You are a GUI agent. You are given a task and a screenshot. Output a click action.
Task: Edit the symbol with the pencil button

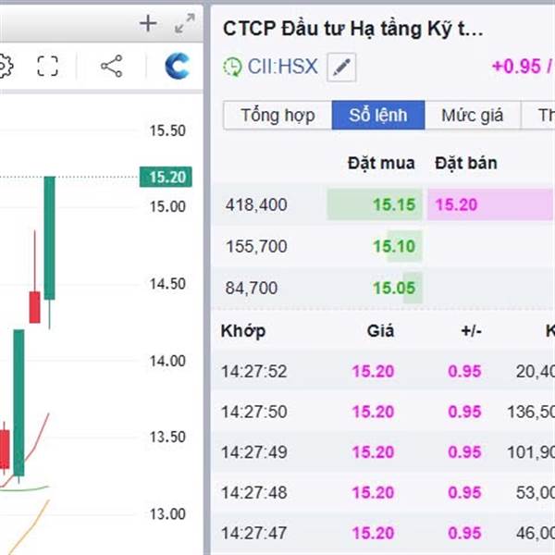coord(341,68)
